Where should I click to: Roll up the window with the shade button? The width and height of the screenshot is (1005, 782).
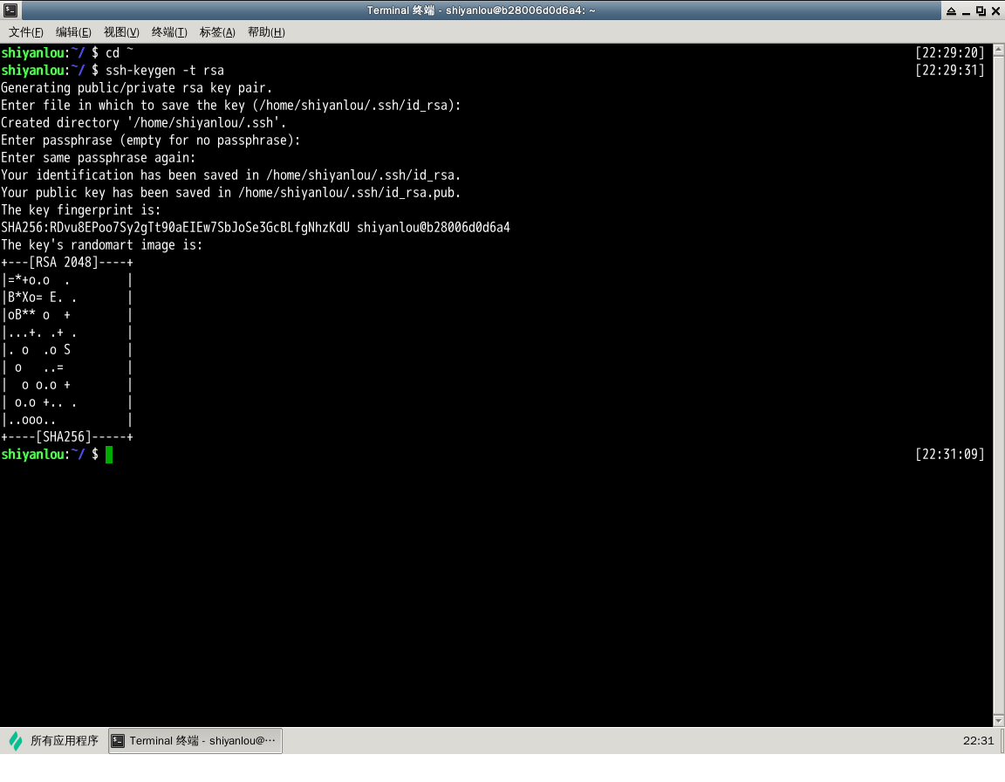click(x=950, y=10)
